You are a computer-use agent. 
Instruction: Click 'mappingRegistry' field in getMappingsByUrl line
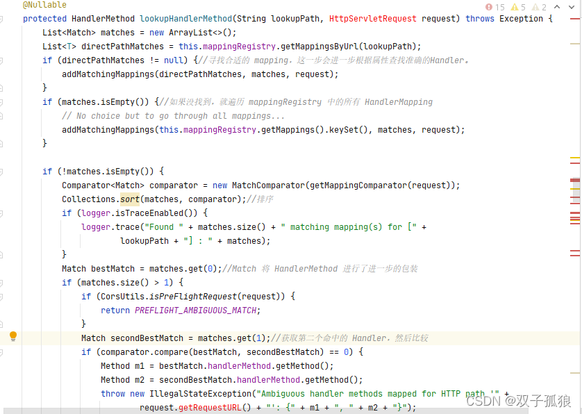[239, 47]
